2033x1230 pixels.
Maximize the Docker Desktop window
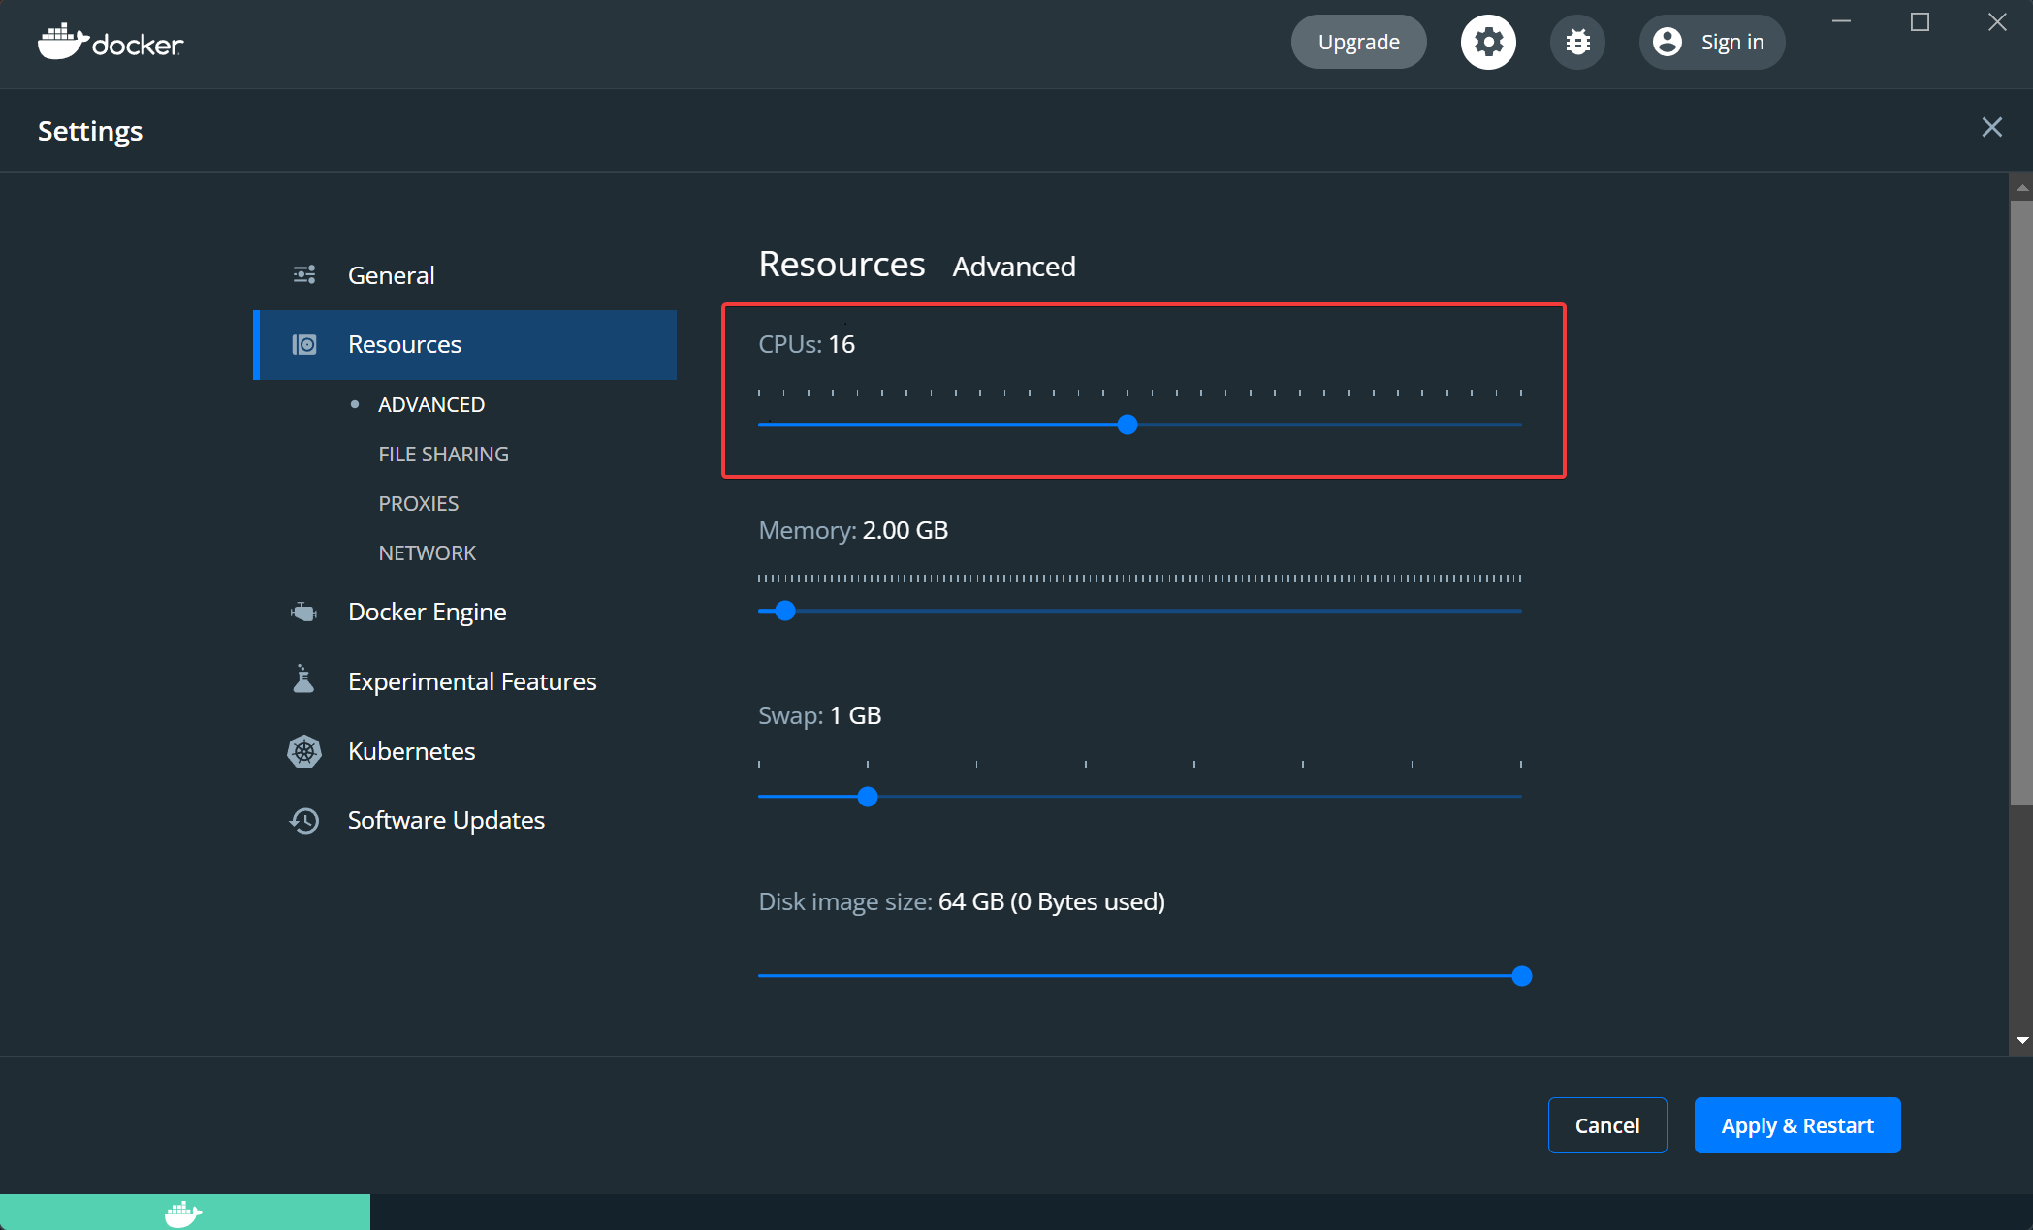(1920, 21)
